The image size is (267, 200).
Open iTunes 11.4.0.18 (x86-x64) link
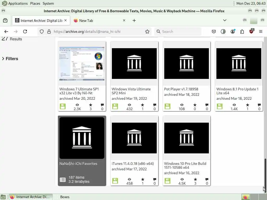coord(133,164)
